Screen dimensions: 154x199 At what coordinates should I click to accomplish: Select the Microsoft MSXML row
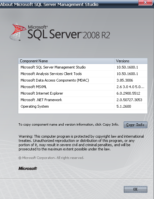tap(83, 87)
